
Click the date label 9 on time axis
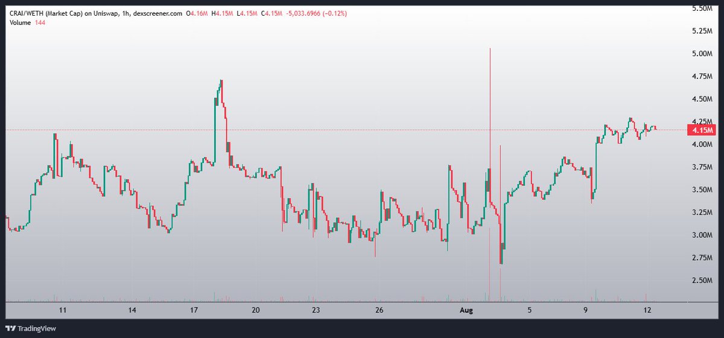tap(586, 310)
